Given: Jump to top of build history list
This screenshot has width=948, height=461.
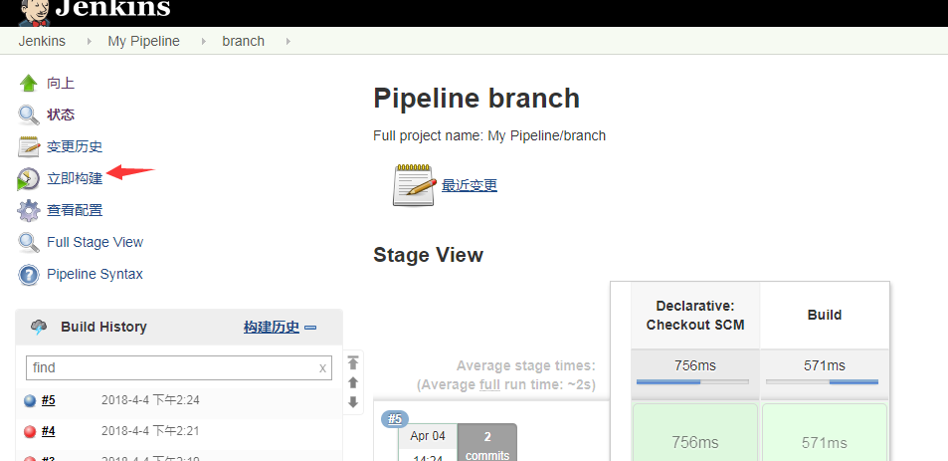Looking at the screenshot, I should [x=353, y=362].
